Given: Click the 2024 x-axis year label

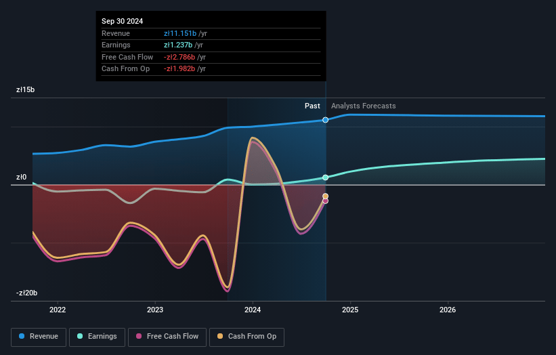Looking at the screenshot, I should (253, 310).
